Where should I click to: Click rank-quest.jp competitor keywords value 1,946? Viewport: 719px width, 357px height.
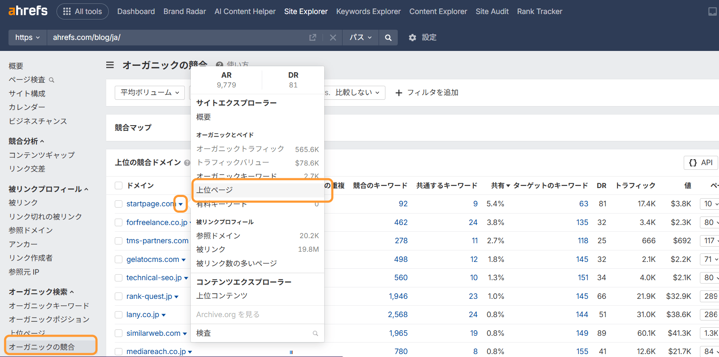point(398,296)
